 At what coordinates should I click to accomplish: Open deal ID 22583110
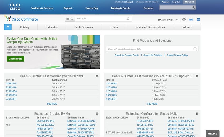click(x=11, y=87)
